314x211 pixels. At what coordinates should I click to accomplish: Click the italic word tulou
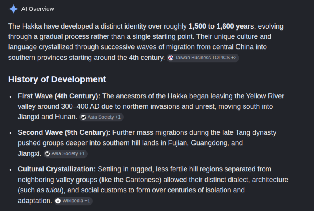click(53, 190)
